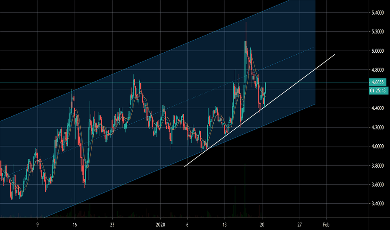This screenshot has width=390, height=230.
Task: Click the 3.8000 price axis label
Action: tap(377, 166)
